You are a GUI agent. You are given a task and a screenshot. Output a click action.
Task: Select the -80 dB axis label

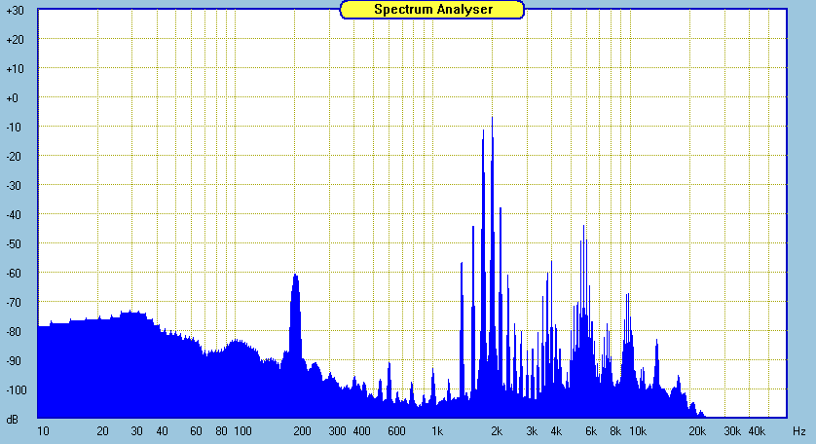pyautogui.click(x=15, y=332)
